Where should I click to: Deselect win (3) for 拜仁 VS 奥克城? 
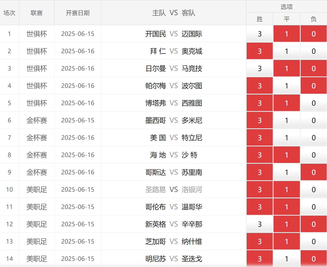pyautogui.click(x=260, y=51)
